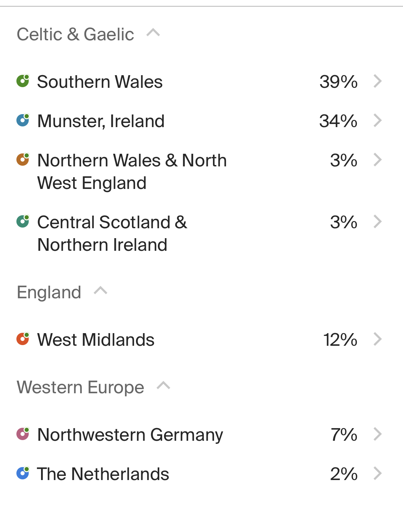The image size is (403, 519).
Task: Click the 12% West Midlands percentage
Action: coord(340,340)
